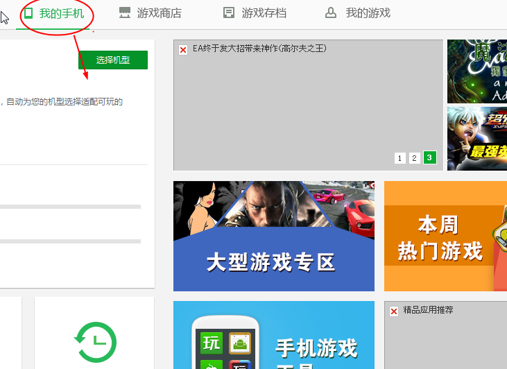The height and width of the screenshot is (369, 507).
Task: Click the green backup restore clock icon
Action: [x=95, y=342]
